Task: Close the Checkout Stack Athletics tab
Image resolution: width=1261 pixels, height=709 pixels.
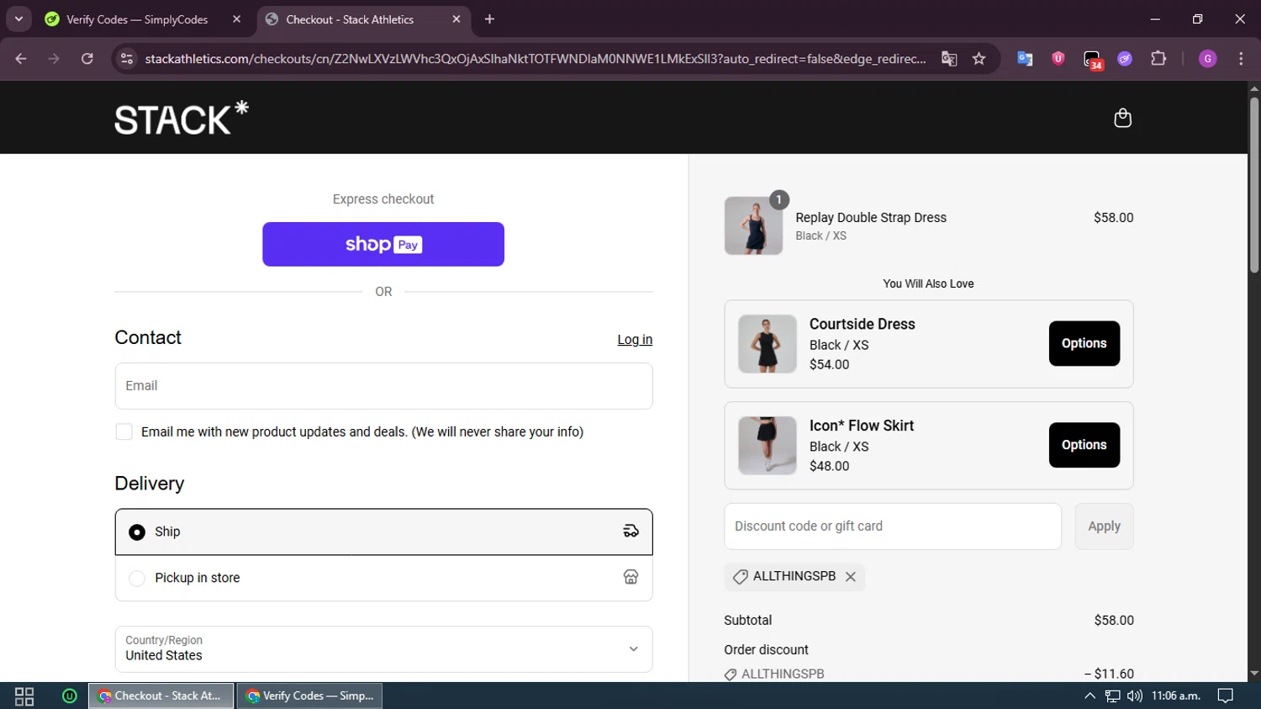Action: click(x=456, y=19)
